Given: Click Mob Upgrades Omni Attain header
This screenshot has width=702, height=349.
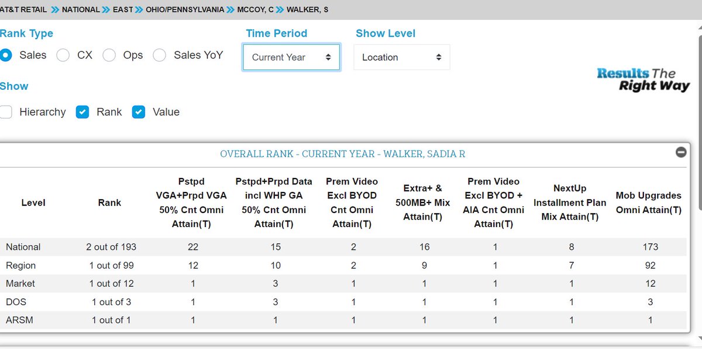Looking at the screenshot, I should point(649,203).
